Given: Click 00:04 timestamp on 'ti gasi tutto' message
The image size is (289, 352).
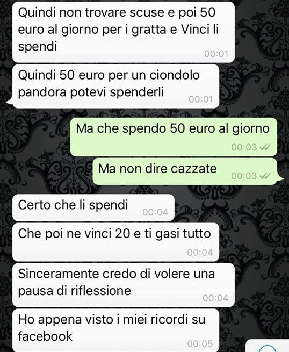Looking at the screenshot, I should click(200, 253).
